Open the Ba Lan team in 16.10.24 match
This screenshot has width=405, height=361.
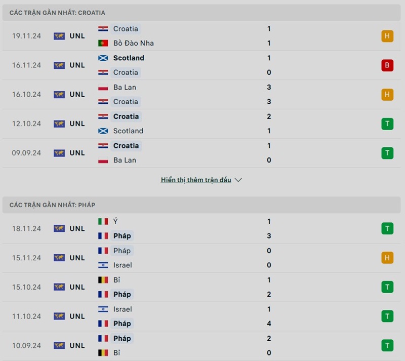coord(125,87)
